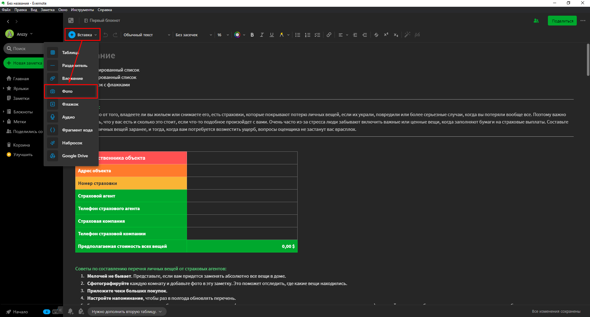Screen dimensions: 590x317
Task: Click the add tag icon
Action: click(81, 311)
